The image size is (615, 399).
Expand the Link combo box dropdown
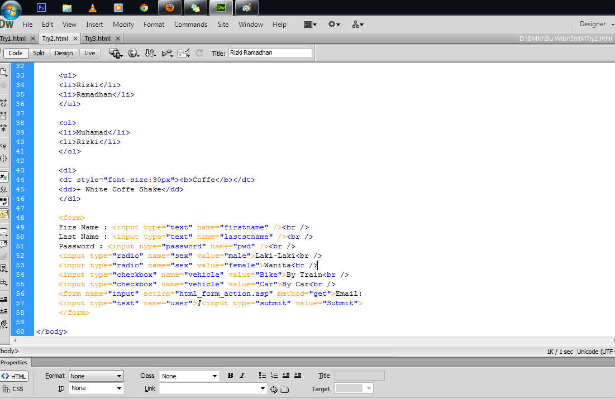click(x=263, y=388)
